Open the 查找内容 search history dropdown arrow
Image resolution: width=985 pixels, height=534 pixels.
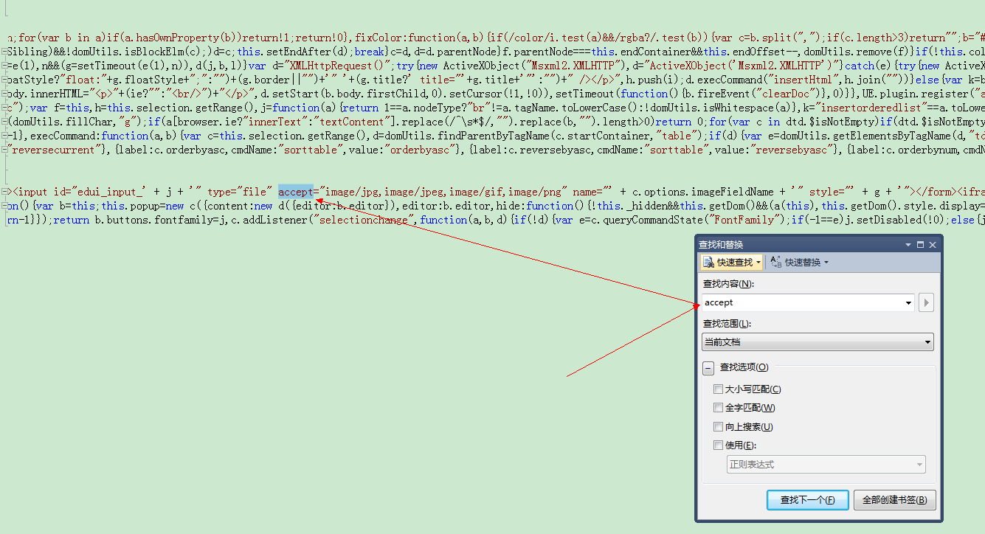click(908, 302)
